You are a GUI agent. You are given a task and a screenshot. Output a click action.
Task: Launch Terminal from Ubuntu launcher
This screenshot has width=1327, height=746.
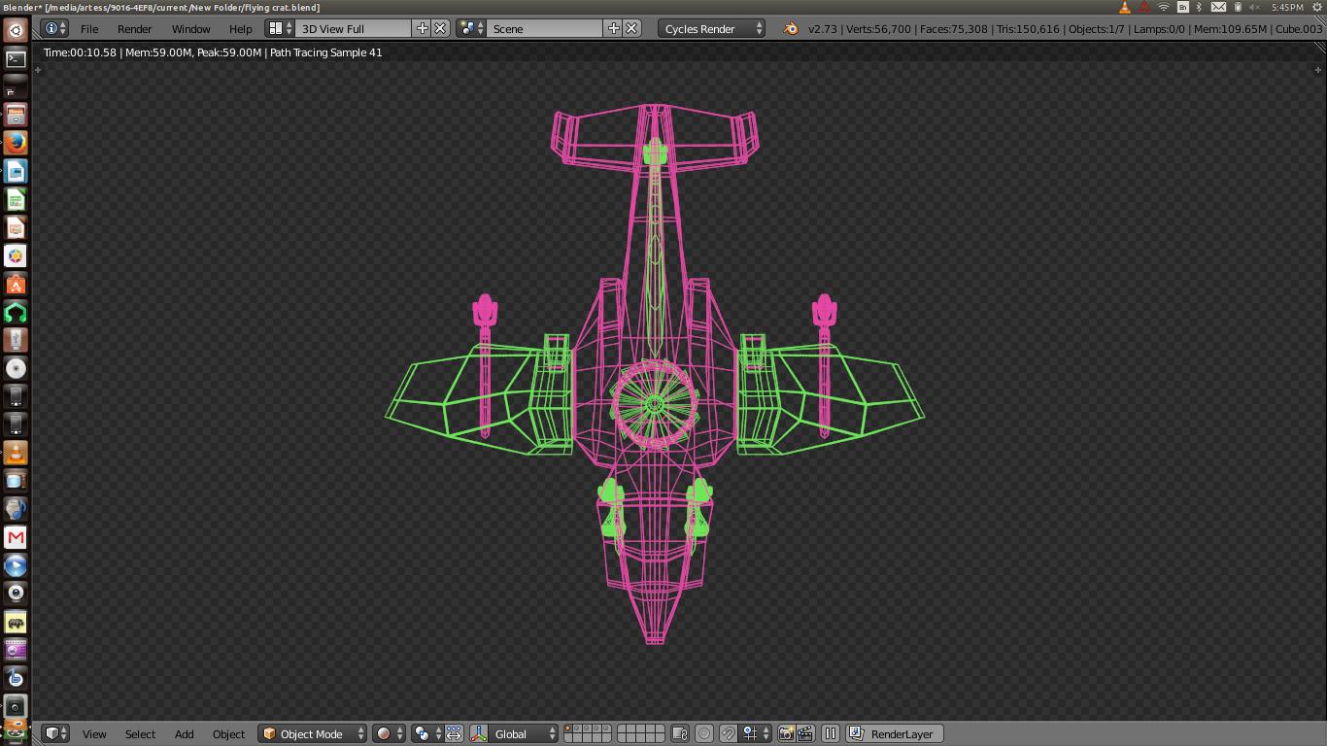point(16,58)
